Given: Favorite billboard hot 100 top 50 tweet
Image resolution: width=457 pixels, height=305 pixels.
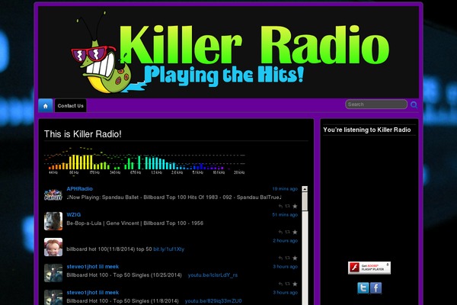Looking at the screenshot, I should pyautogui.click(x=295, y=258).
